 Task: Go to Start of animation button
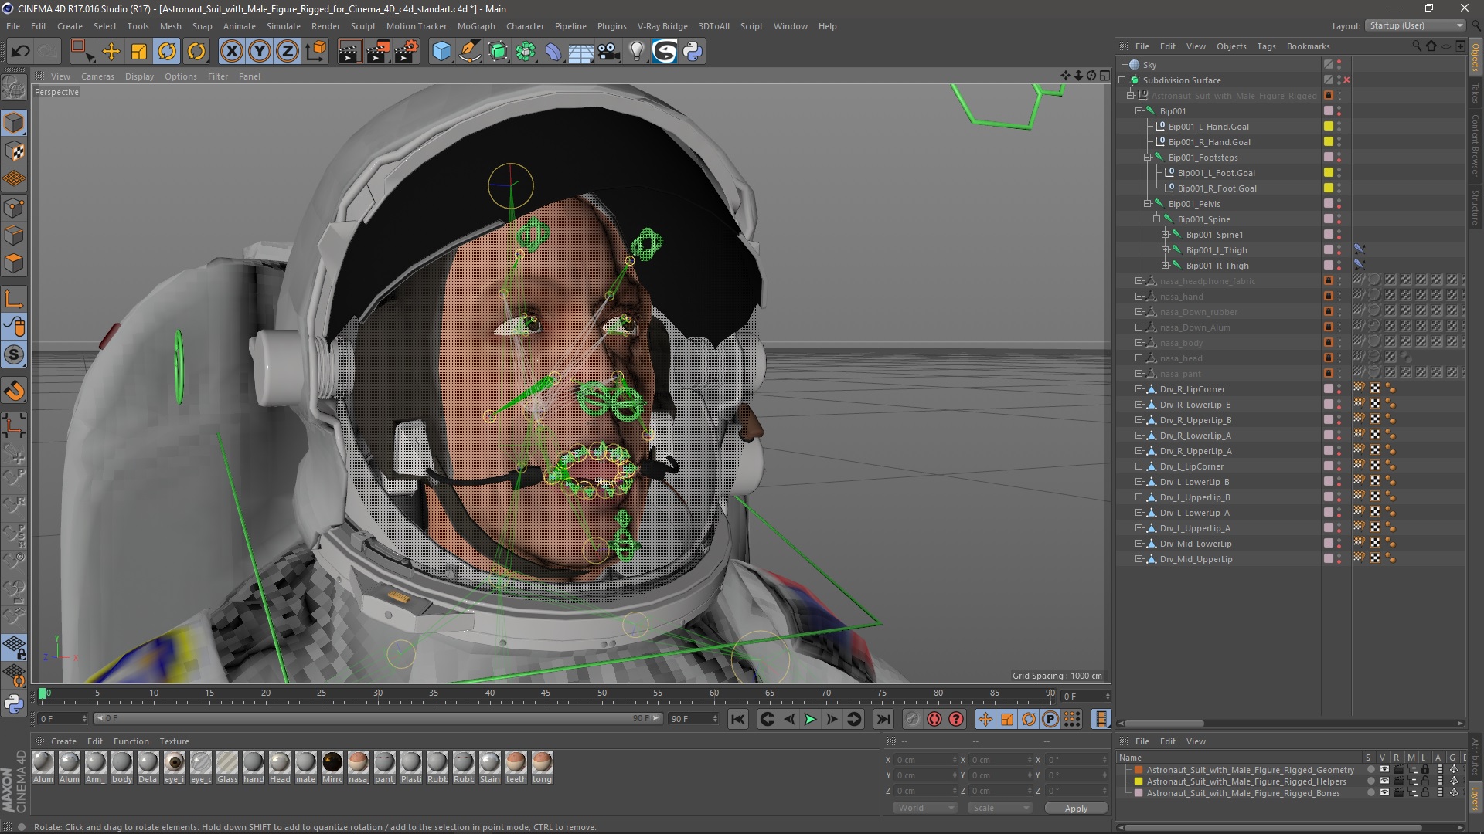[738, 720]
